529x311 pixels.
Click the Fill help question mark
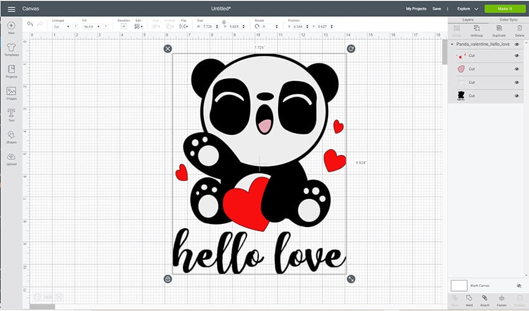pos(106,26)
